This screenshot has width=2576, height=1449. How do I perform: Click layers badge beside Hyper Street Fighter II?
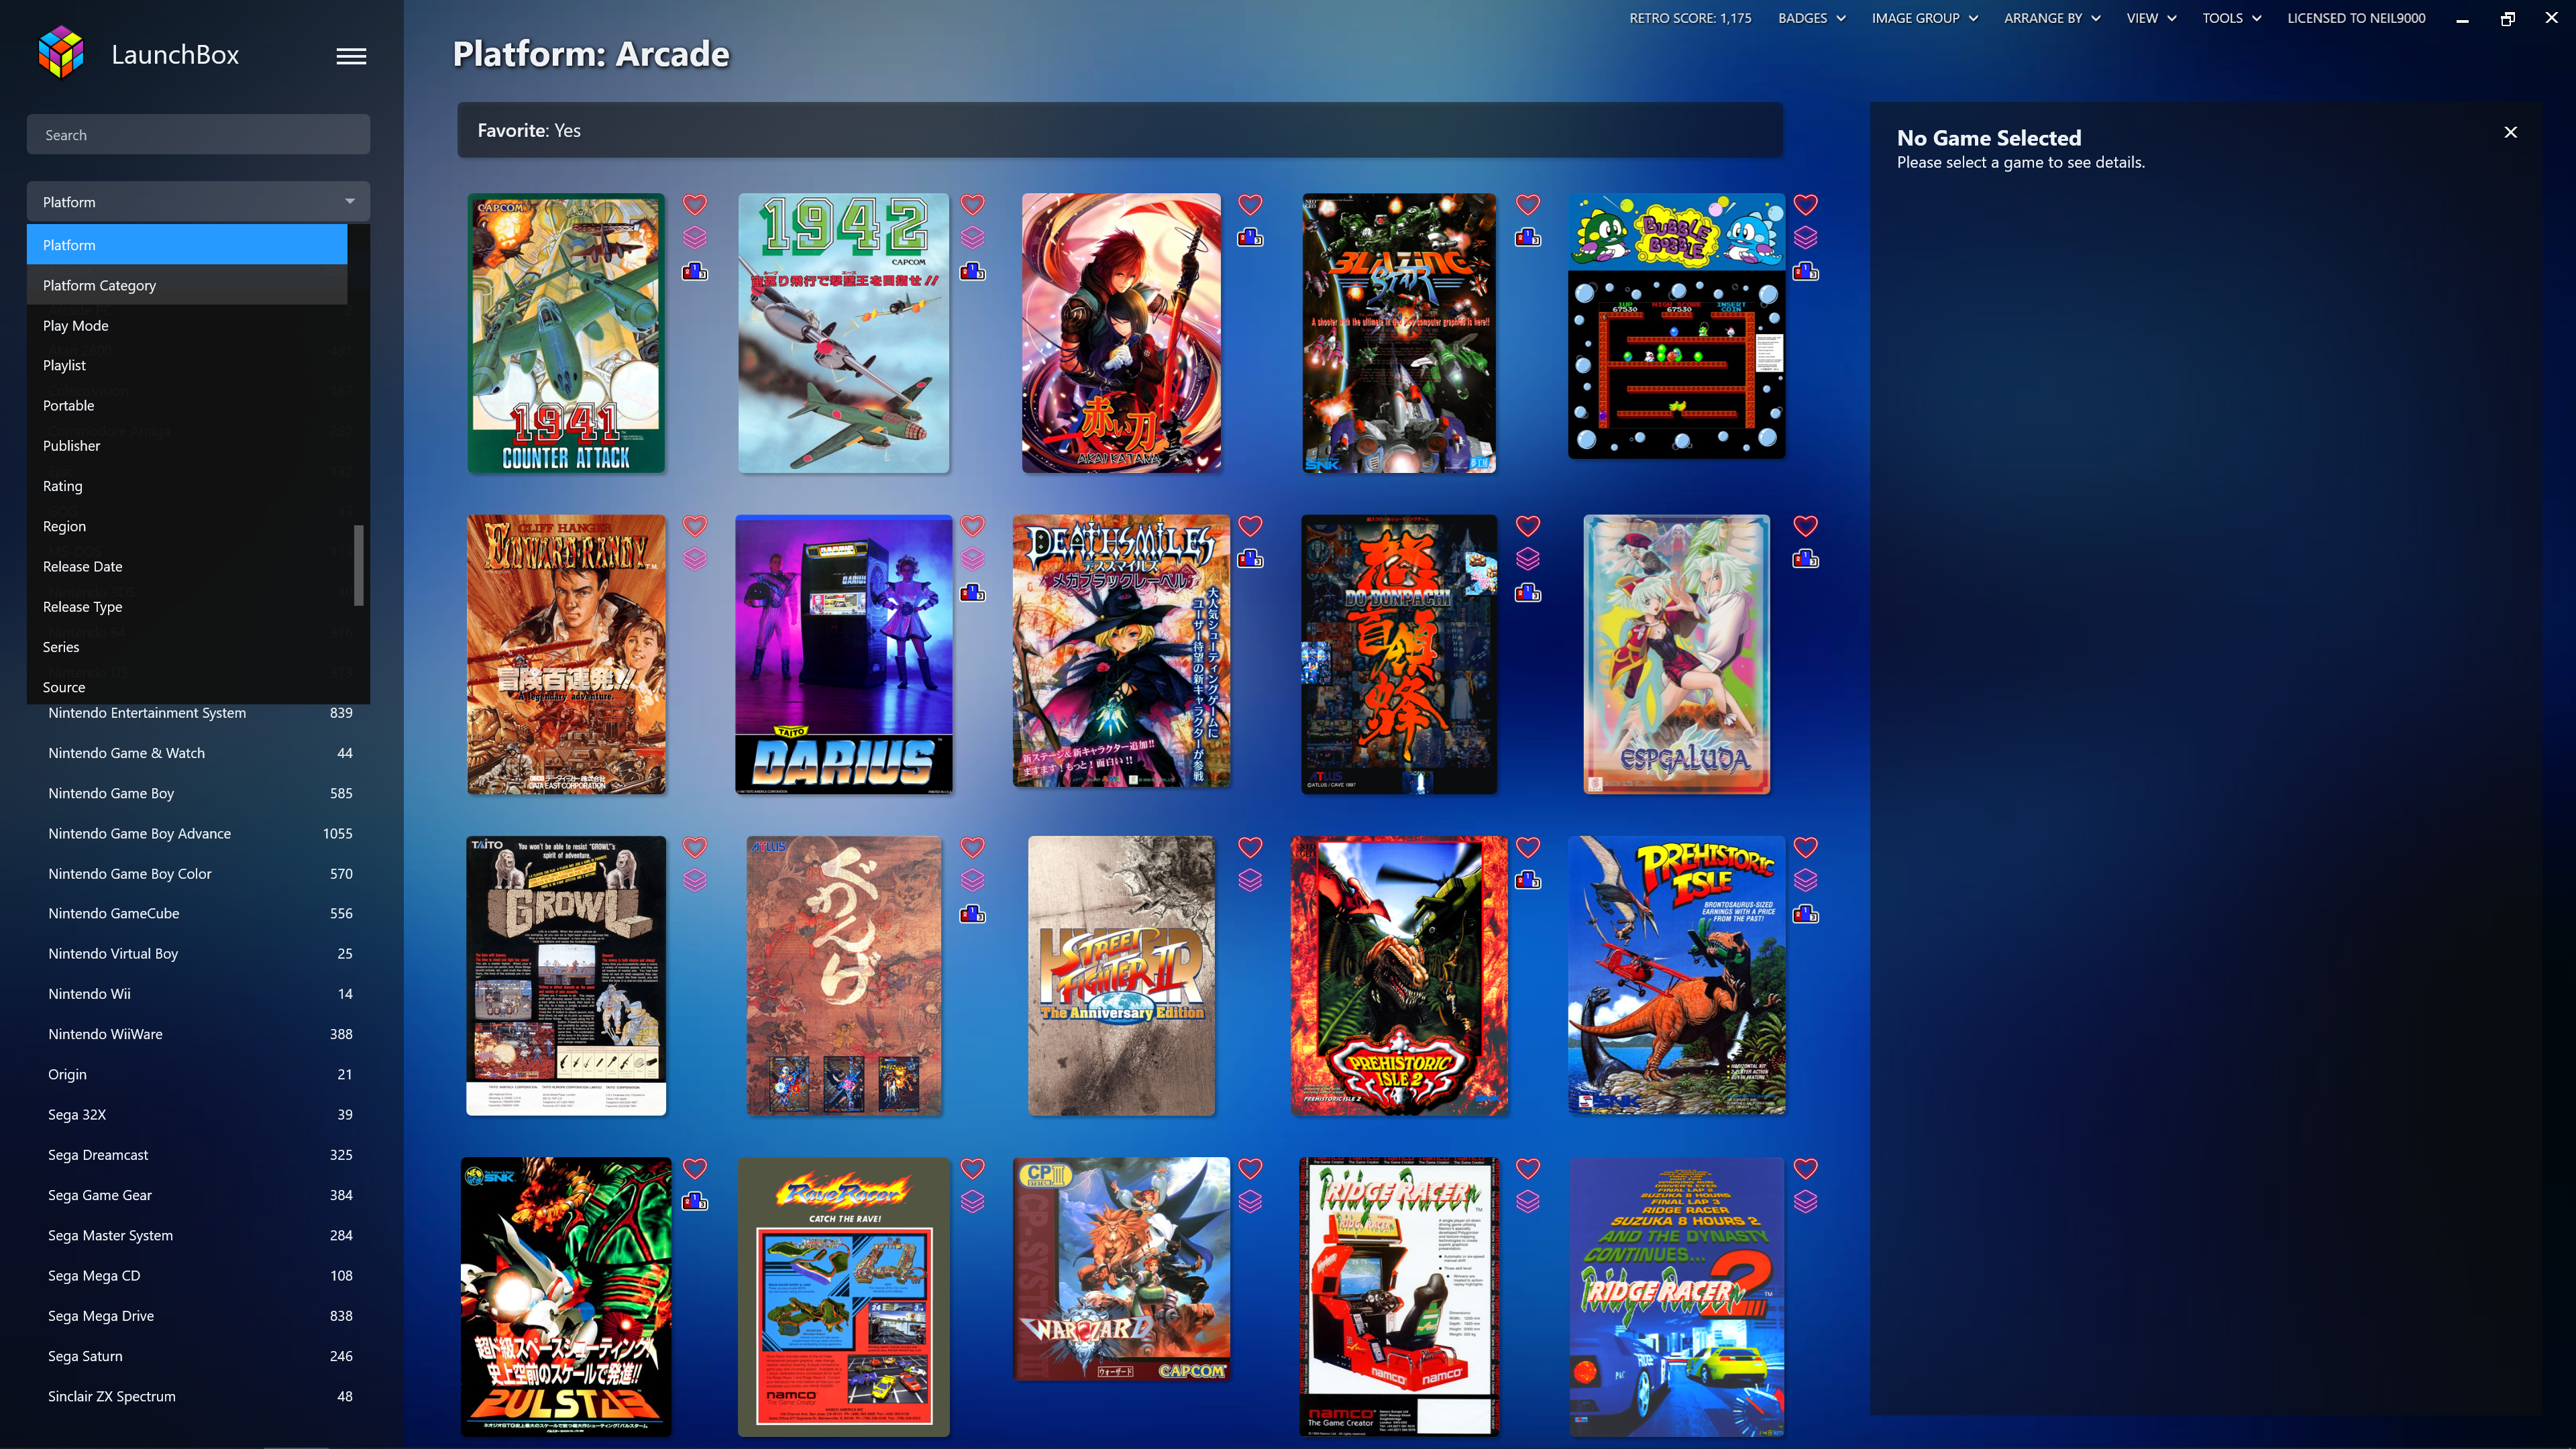[1250, 880]
